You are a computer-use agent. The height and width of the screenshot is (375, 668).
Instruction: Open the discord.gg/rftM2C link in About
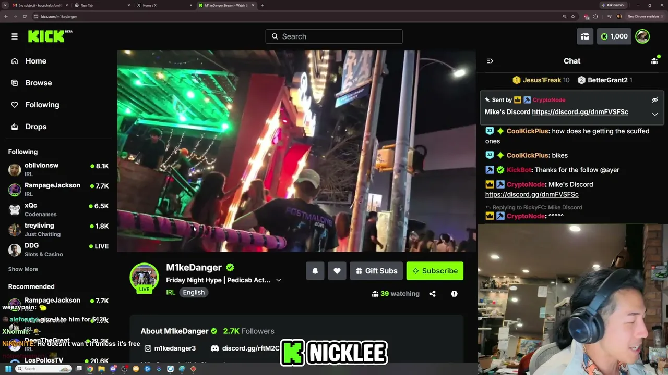pyautogui.click(x=245, y=348)
